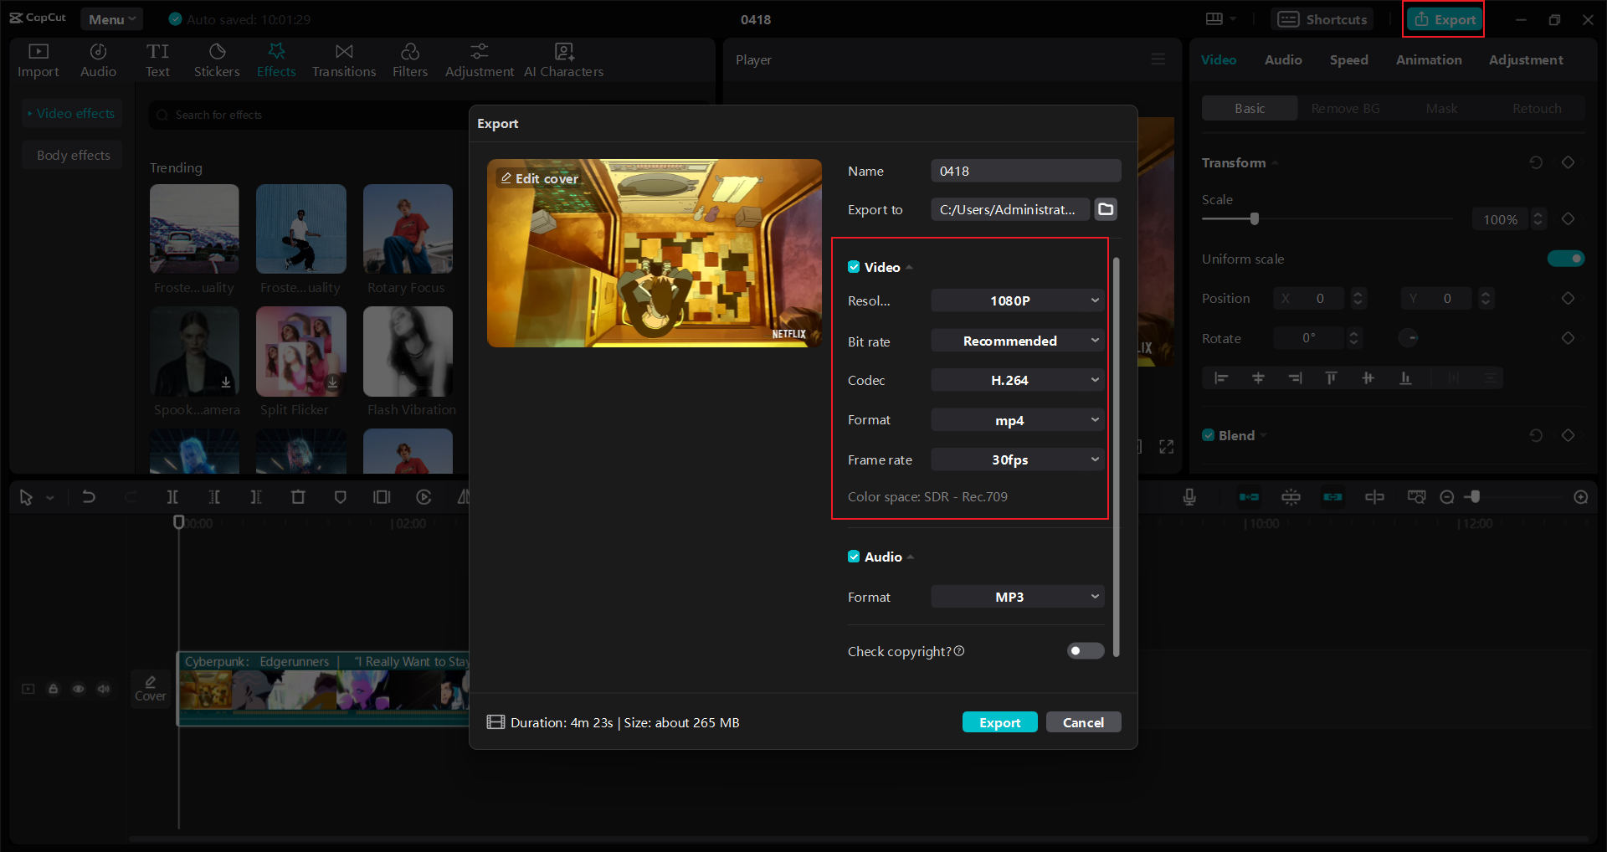This screenshot has height=852, width=1607.
Task: Collapse the Audio settings section
Action: tap(911, 557)
